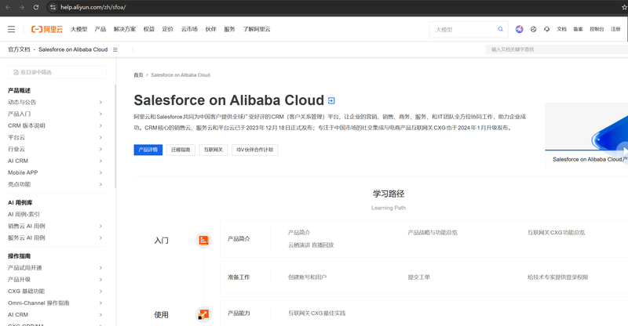Screen dimensions: 628x326
Task: Open 大模型 in the top navigation
Action: click(x=79, y=29)
